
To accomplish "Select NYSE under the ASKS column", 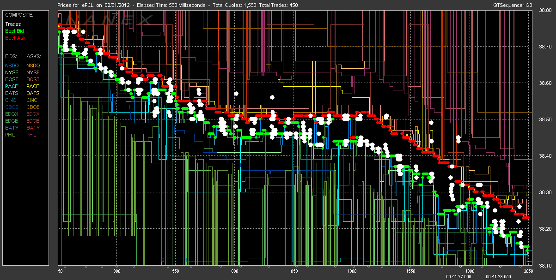I will [x=33, y=72].
